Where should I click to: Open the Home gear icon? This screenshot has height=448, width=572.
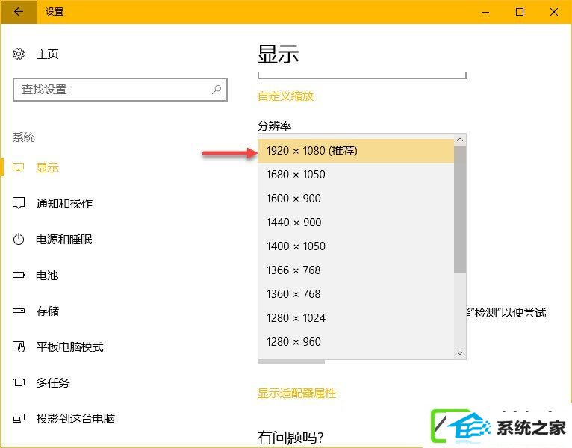click(19, 54)
